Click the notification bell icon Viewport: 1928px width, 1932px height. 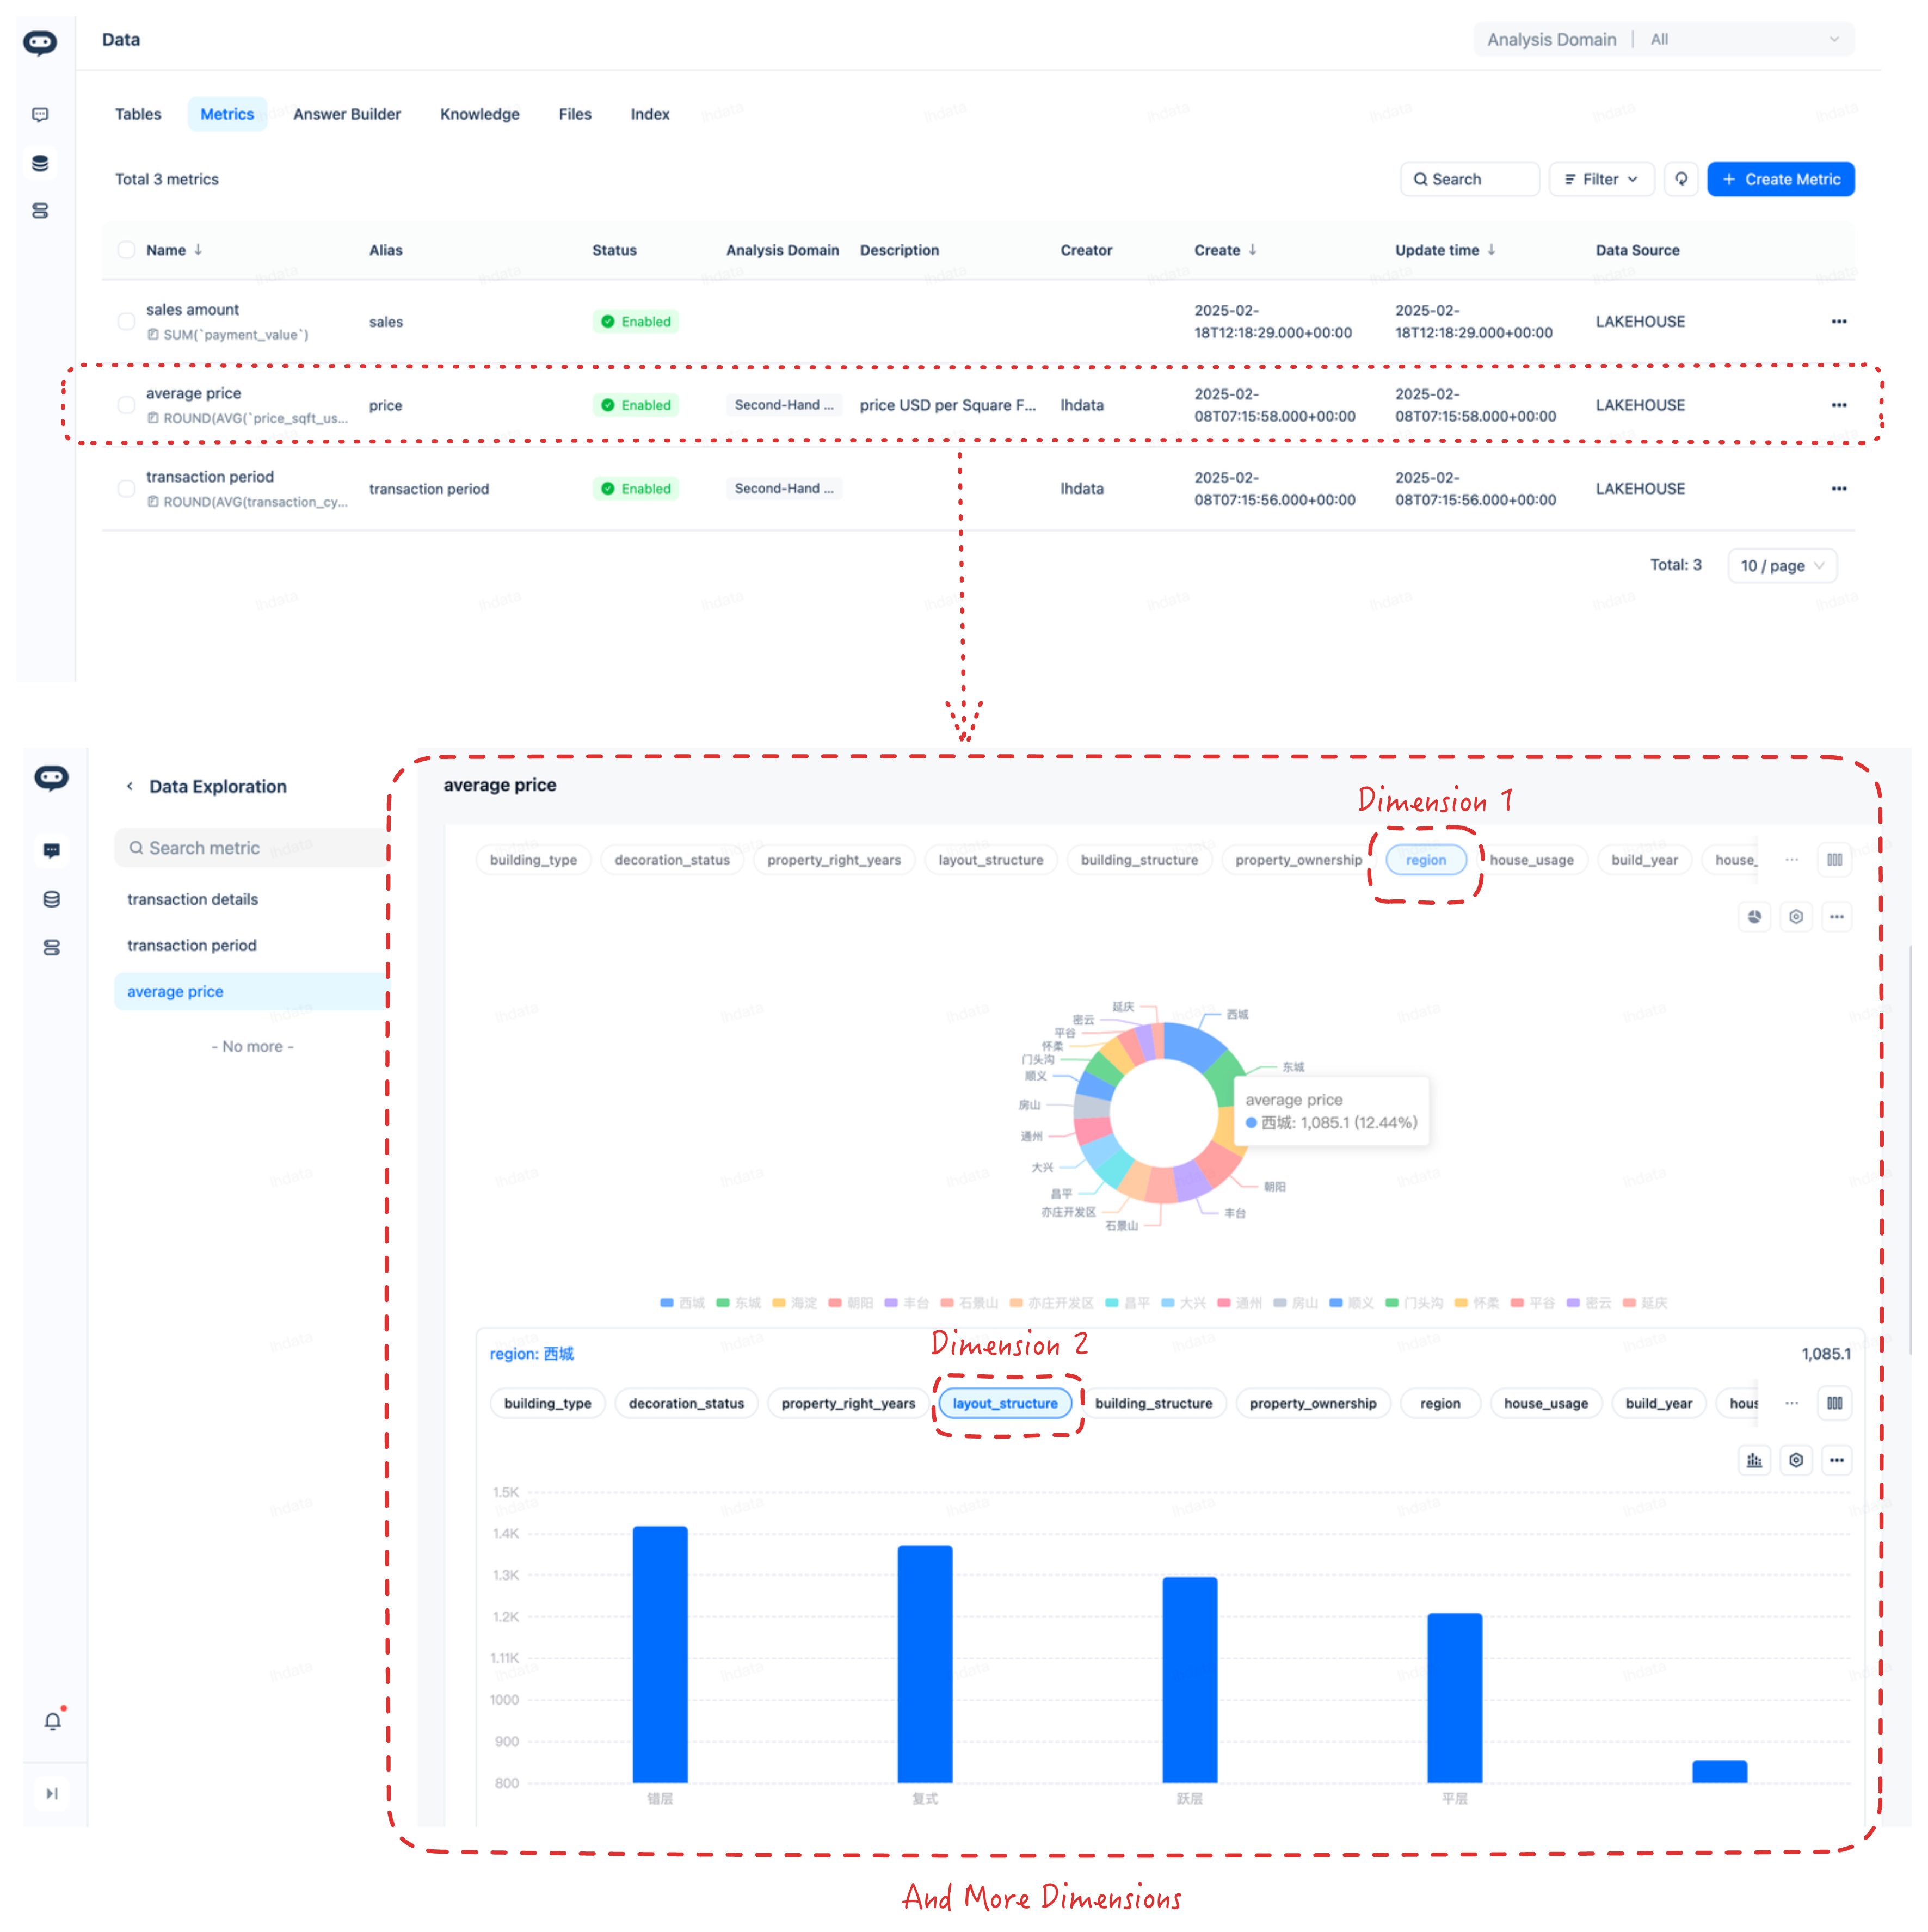pos(52,1720)
